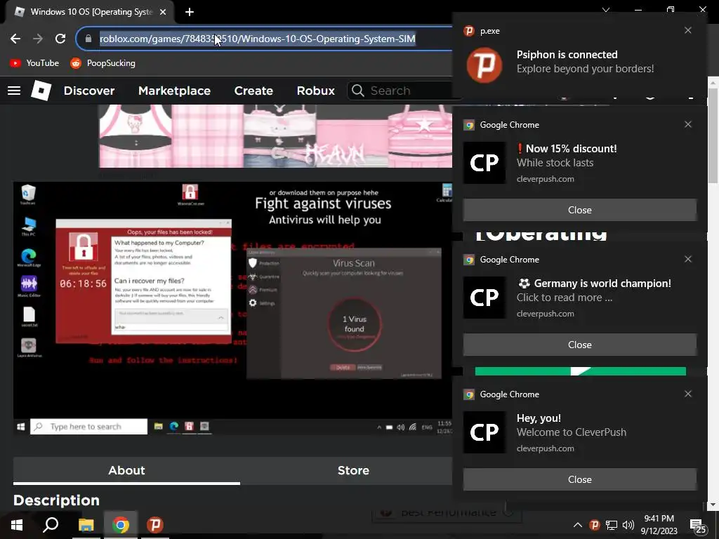
Task: Switch to the About tab
Action: tap(126, 470)
